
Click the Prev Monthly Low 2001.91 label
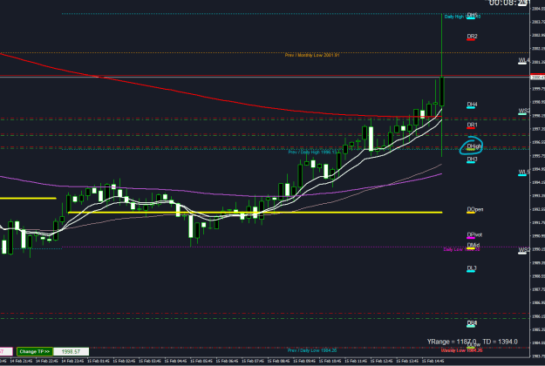tap(312, 55)
